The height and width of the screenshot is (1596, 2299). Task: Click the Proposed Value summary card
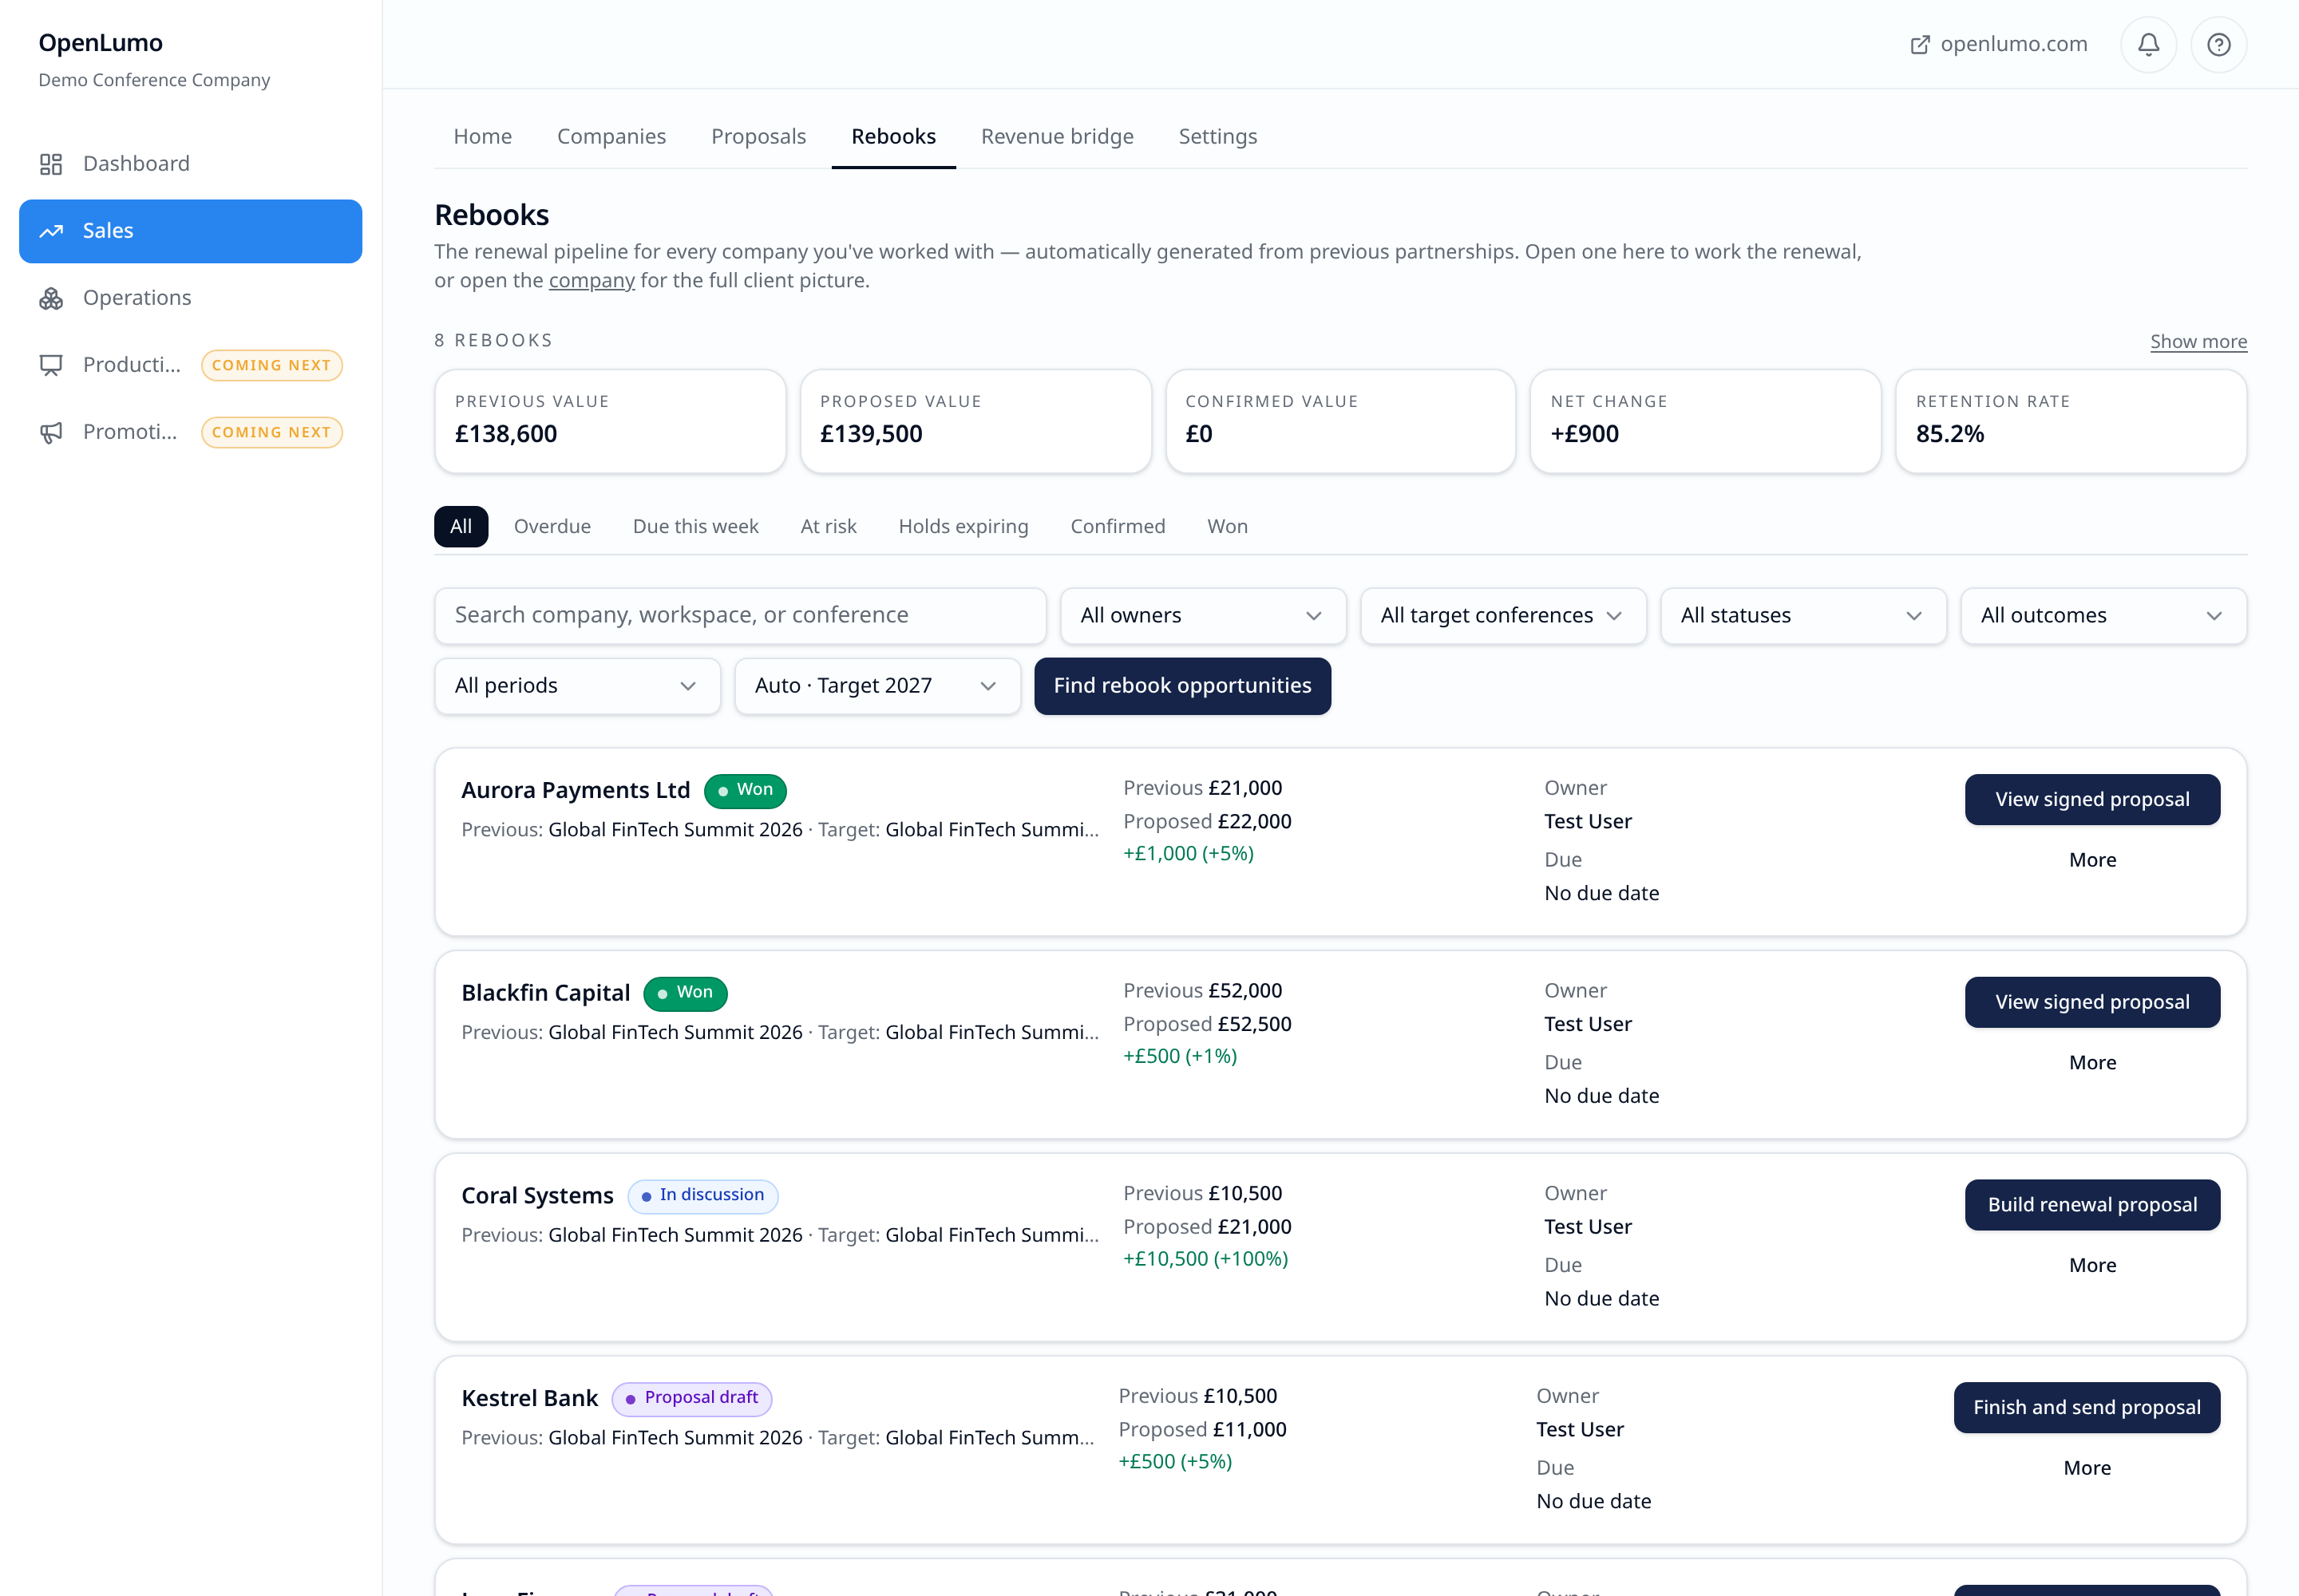point(975,422)
